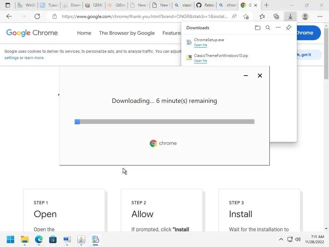This screenshot has height=247, width=329.
Task: Open a new tab with plus button
Action: [x=266, y=5]
